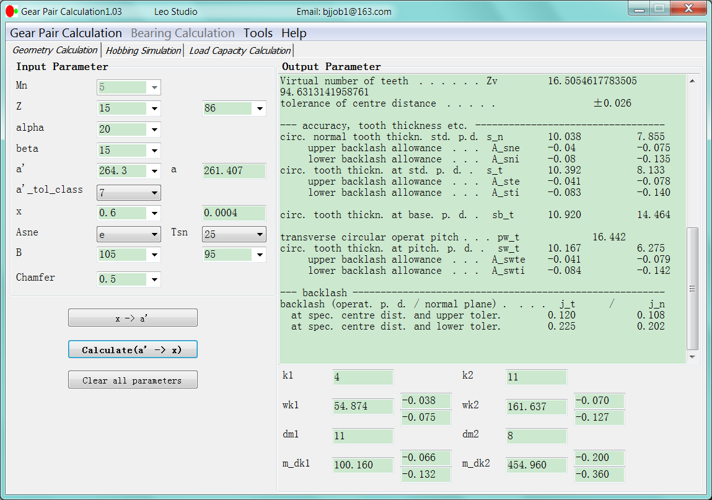Expand the Chamfer dropdown

(x=154, y=279)
